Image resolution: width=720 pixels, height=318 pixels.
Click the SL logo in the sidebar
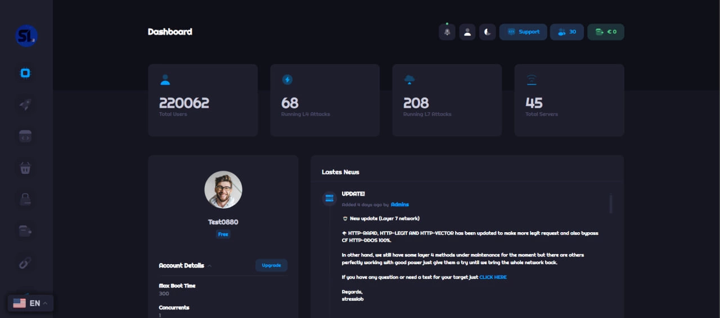(26, 36)
